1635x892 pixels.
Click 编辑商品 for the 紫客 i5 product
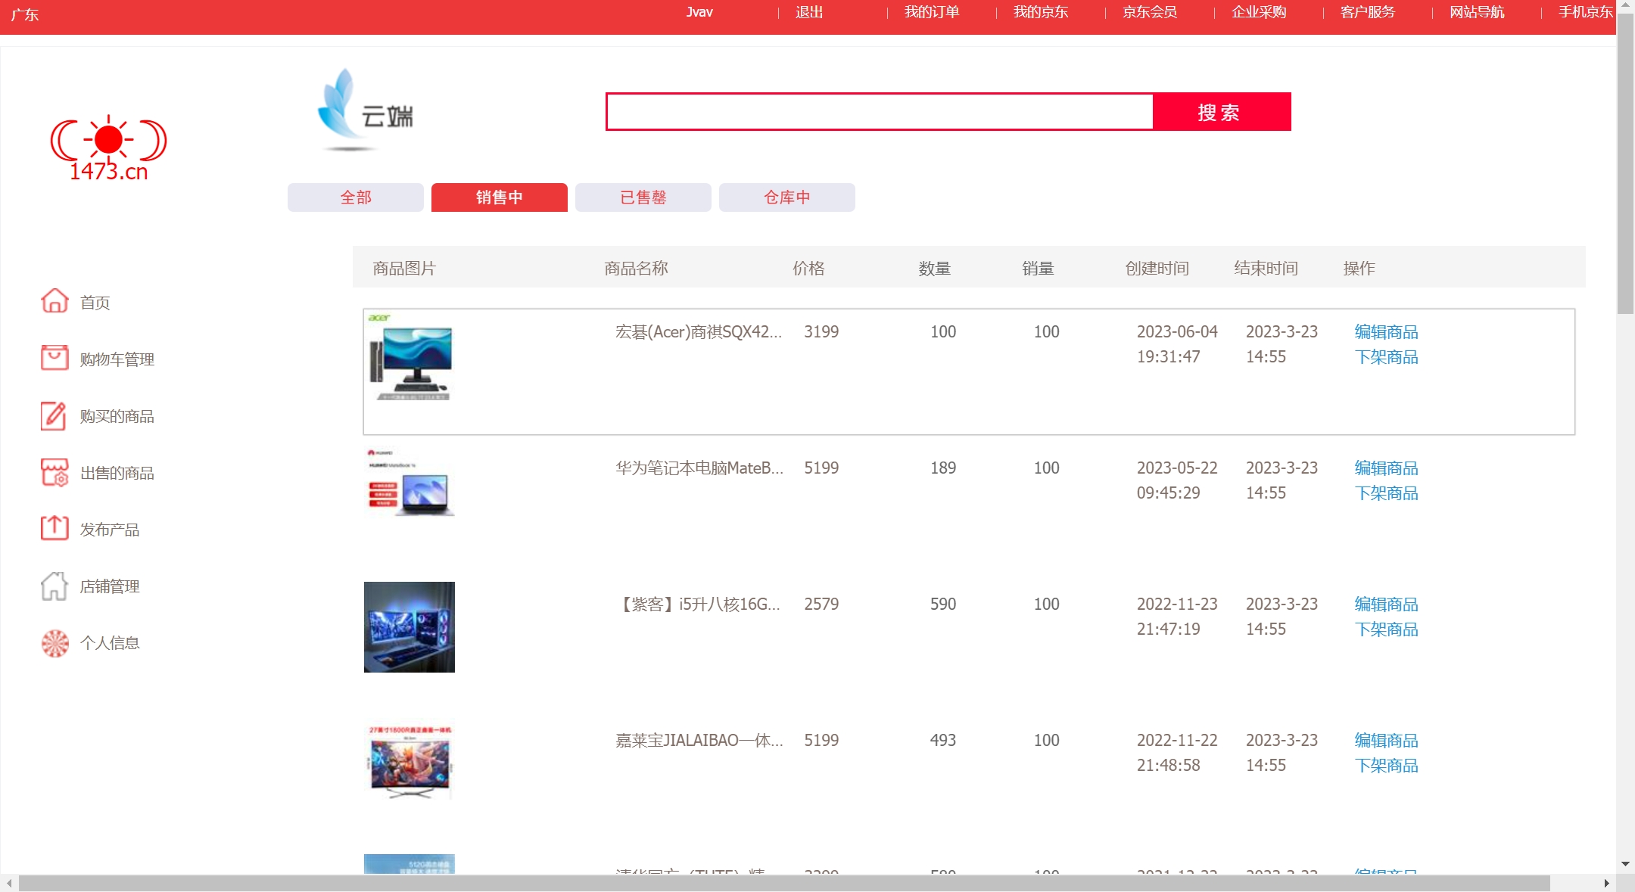[1387, 605]
